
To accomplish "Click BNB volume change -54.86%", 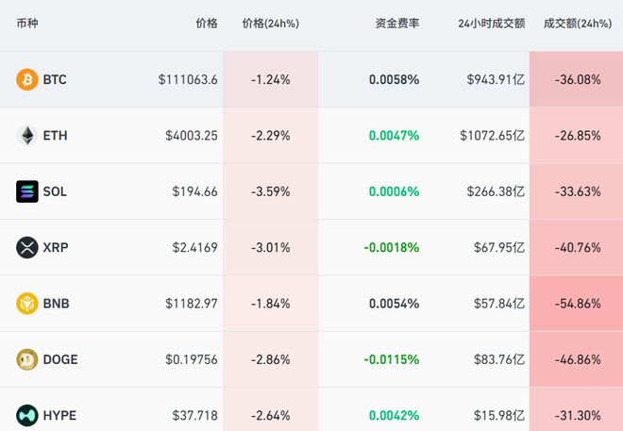I will click(x=578, y=304).
